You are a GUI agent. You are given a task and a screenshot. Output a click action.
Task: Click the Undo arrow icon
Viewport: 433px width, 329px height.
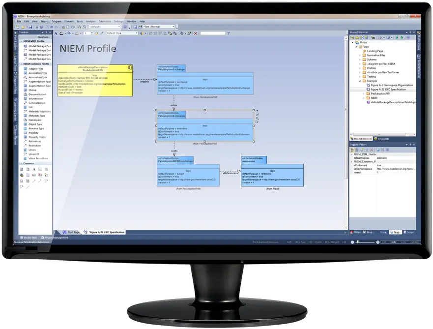52,27
